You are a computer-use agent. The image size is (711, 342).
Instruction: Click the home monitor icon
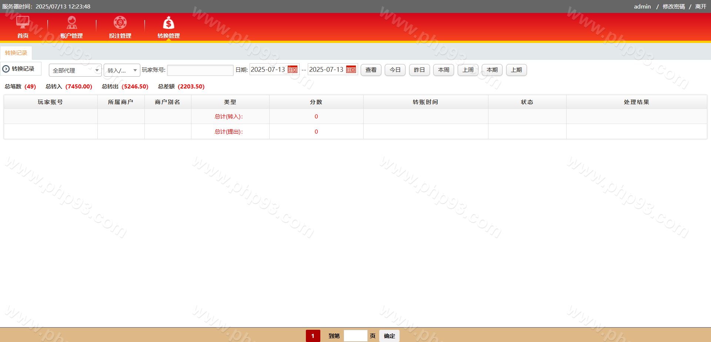23,23
